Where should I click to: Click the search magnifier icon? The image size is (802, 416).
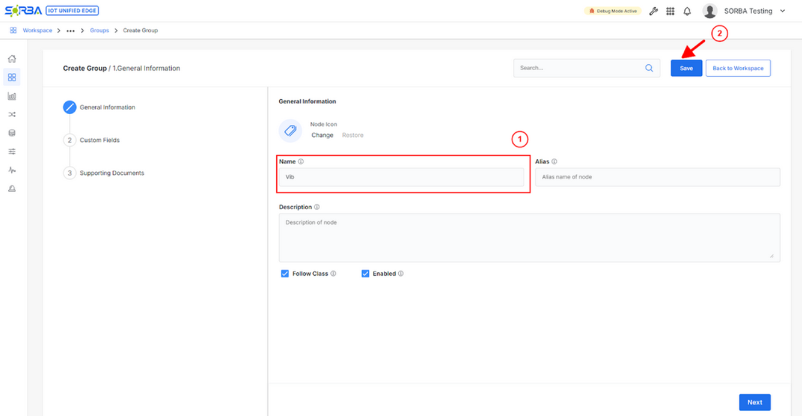coord(649,68)
